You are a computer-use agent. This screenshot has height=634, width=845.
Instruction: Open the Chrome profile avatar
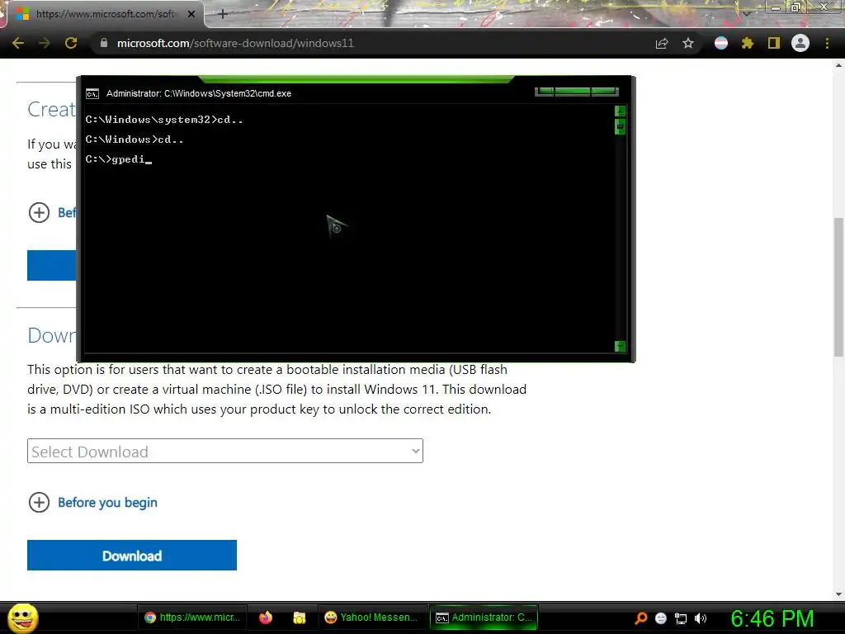point(800,43)
